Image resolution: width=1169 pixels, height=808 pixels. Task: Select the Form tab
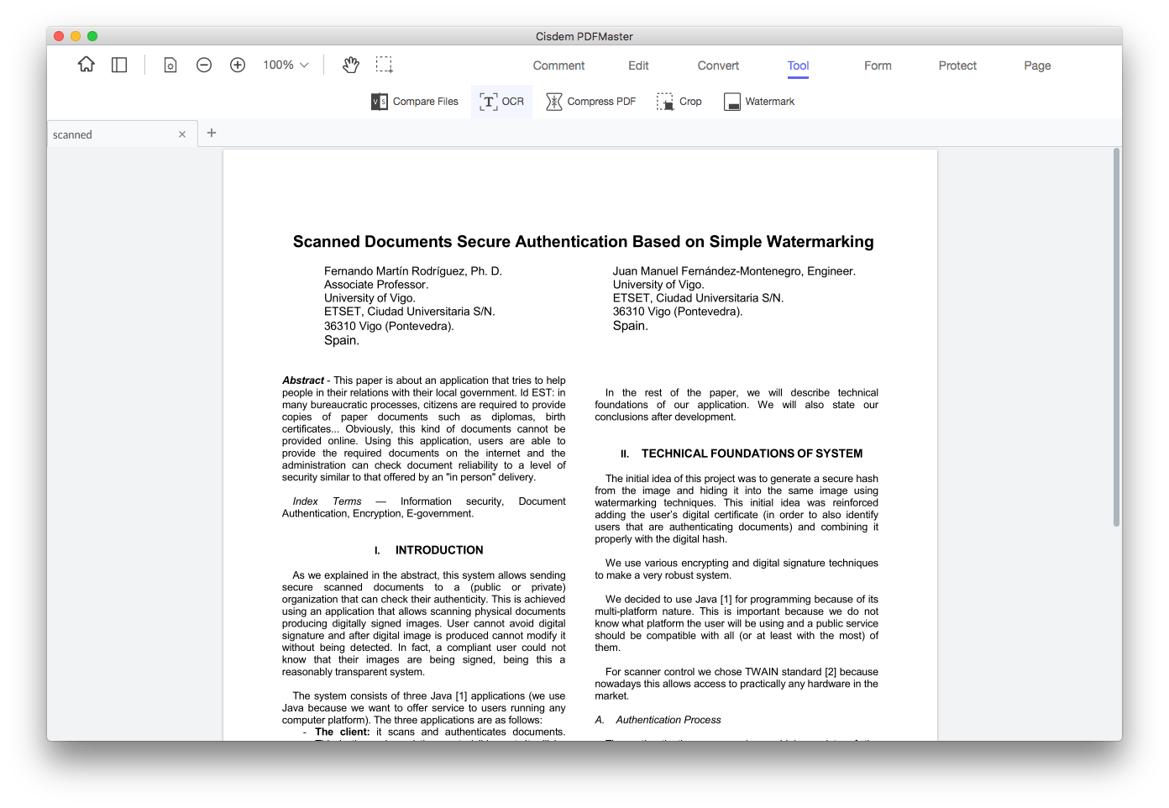point(878,65)
